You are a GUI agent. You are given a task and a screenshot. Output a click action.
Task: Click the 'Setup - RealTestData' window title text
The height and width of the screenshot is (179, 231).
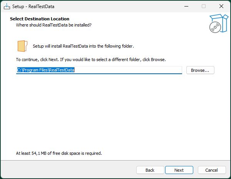click(33, 7)
